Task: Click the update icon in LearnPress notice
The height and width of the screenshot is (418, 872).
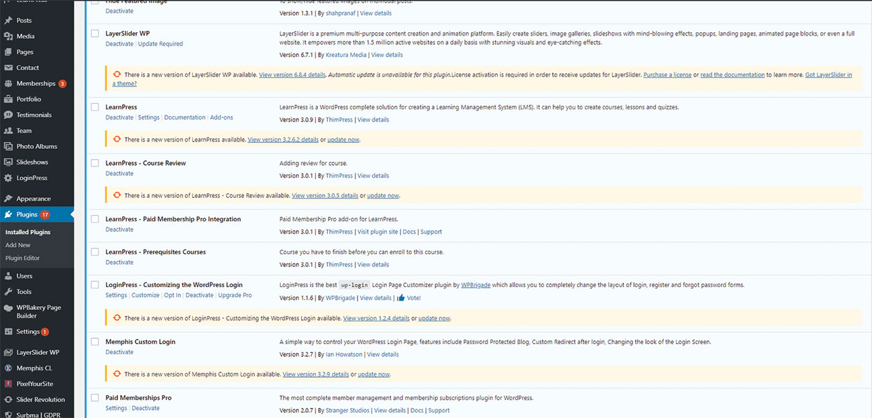Action: pos(117,140)
